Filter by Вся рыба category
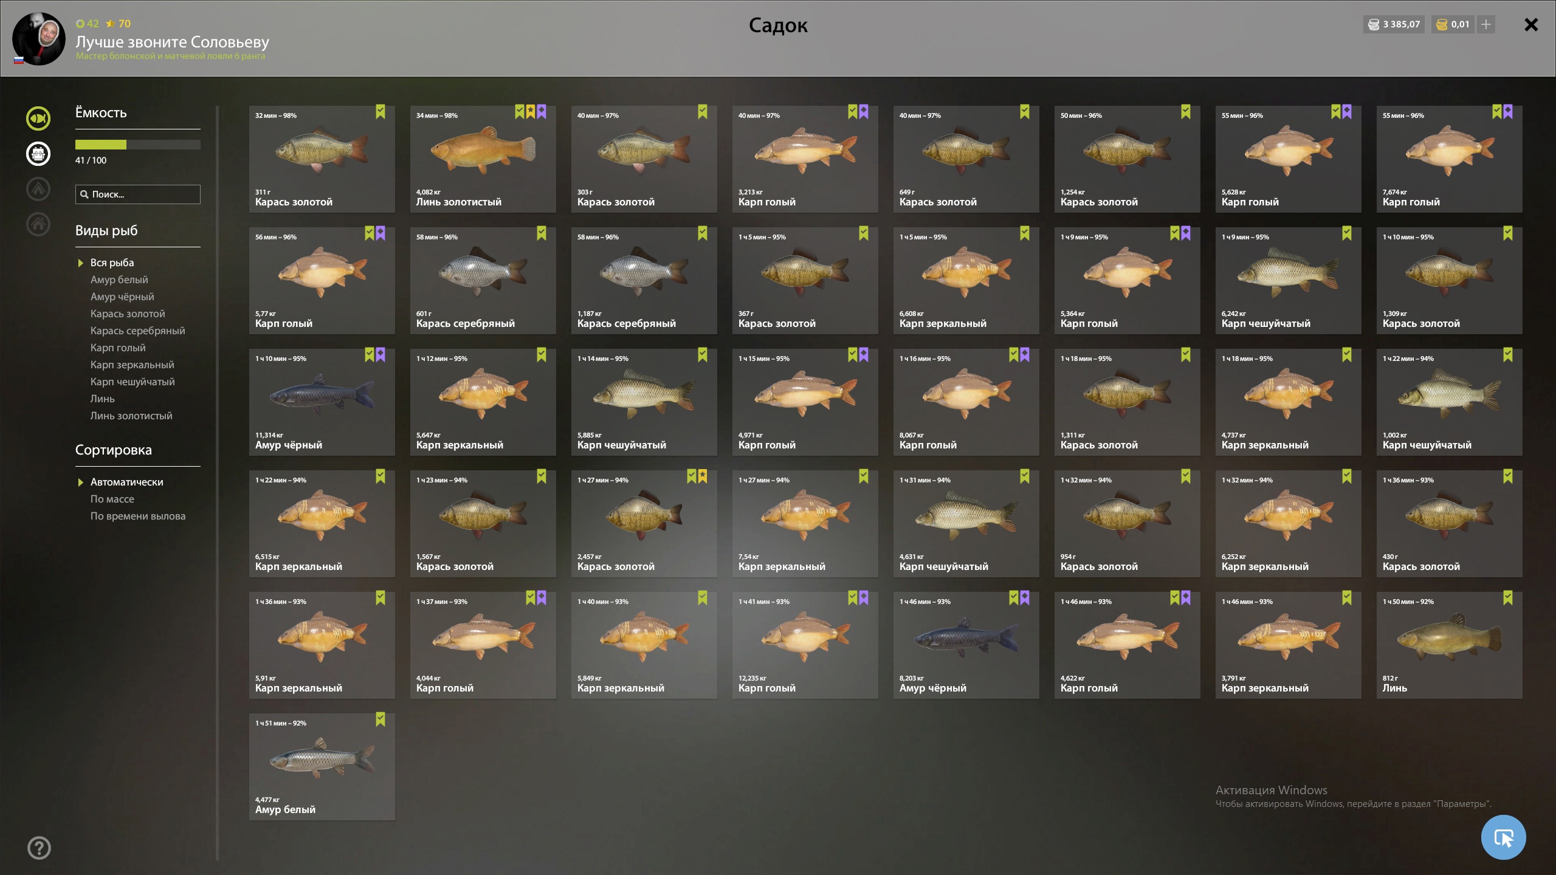Viewport: 1556px width, 875px height. 112,262
